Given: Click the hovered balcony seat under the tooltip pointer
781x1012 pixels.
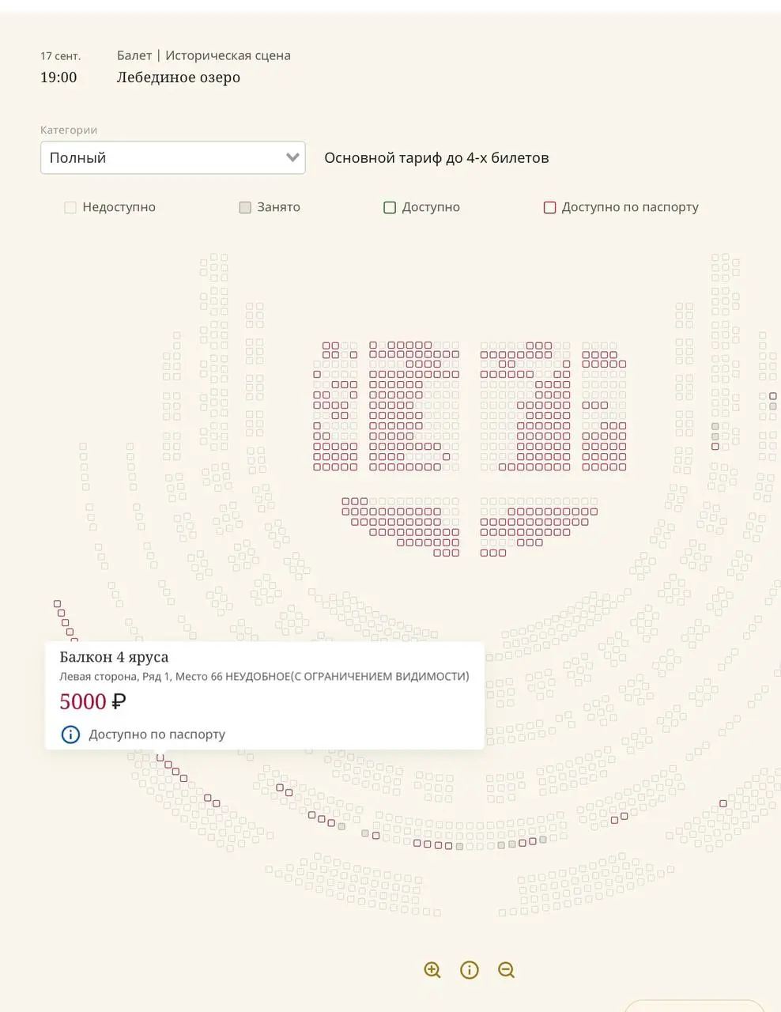Looking at the screenshot, I should [160, 757].
